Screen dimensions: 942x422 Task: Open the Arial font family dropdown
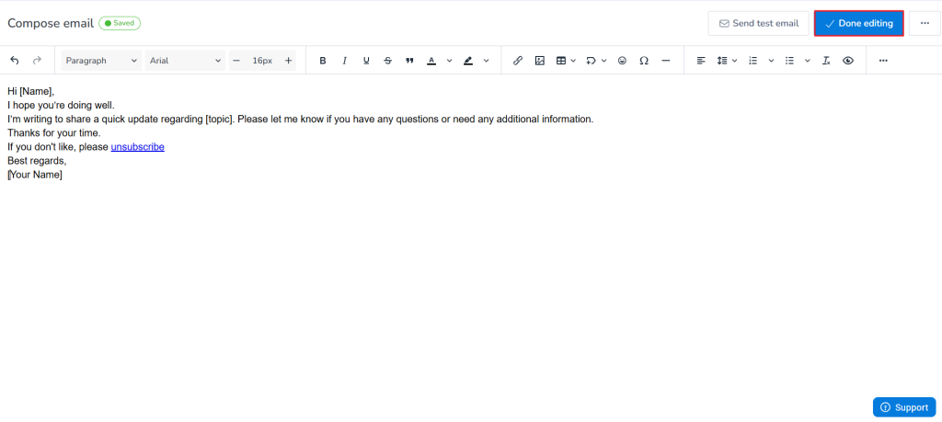pyautogui.click(x=185, y=61)
